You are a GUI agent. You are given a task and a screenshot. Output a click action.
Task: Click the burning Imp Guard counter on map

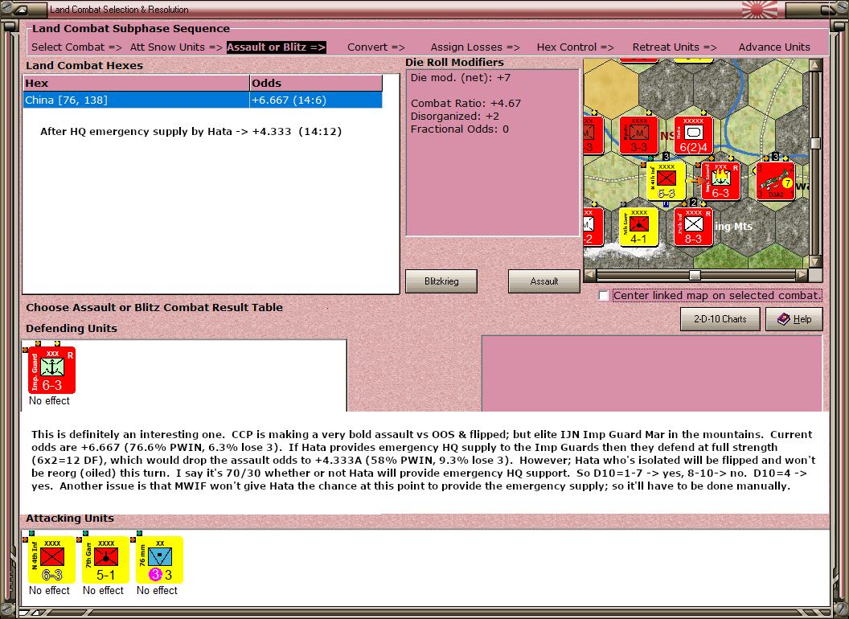click(720, 181)
